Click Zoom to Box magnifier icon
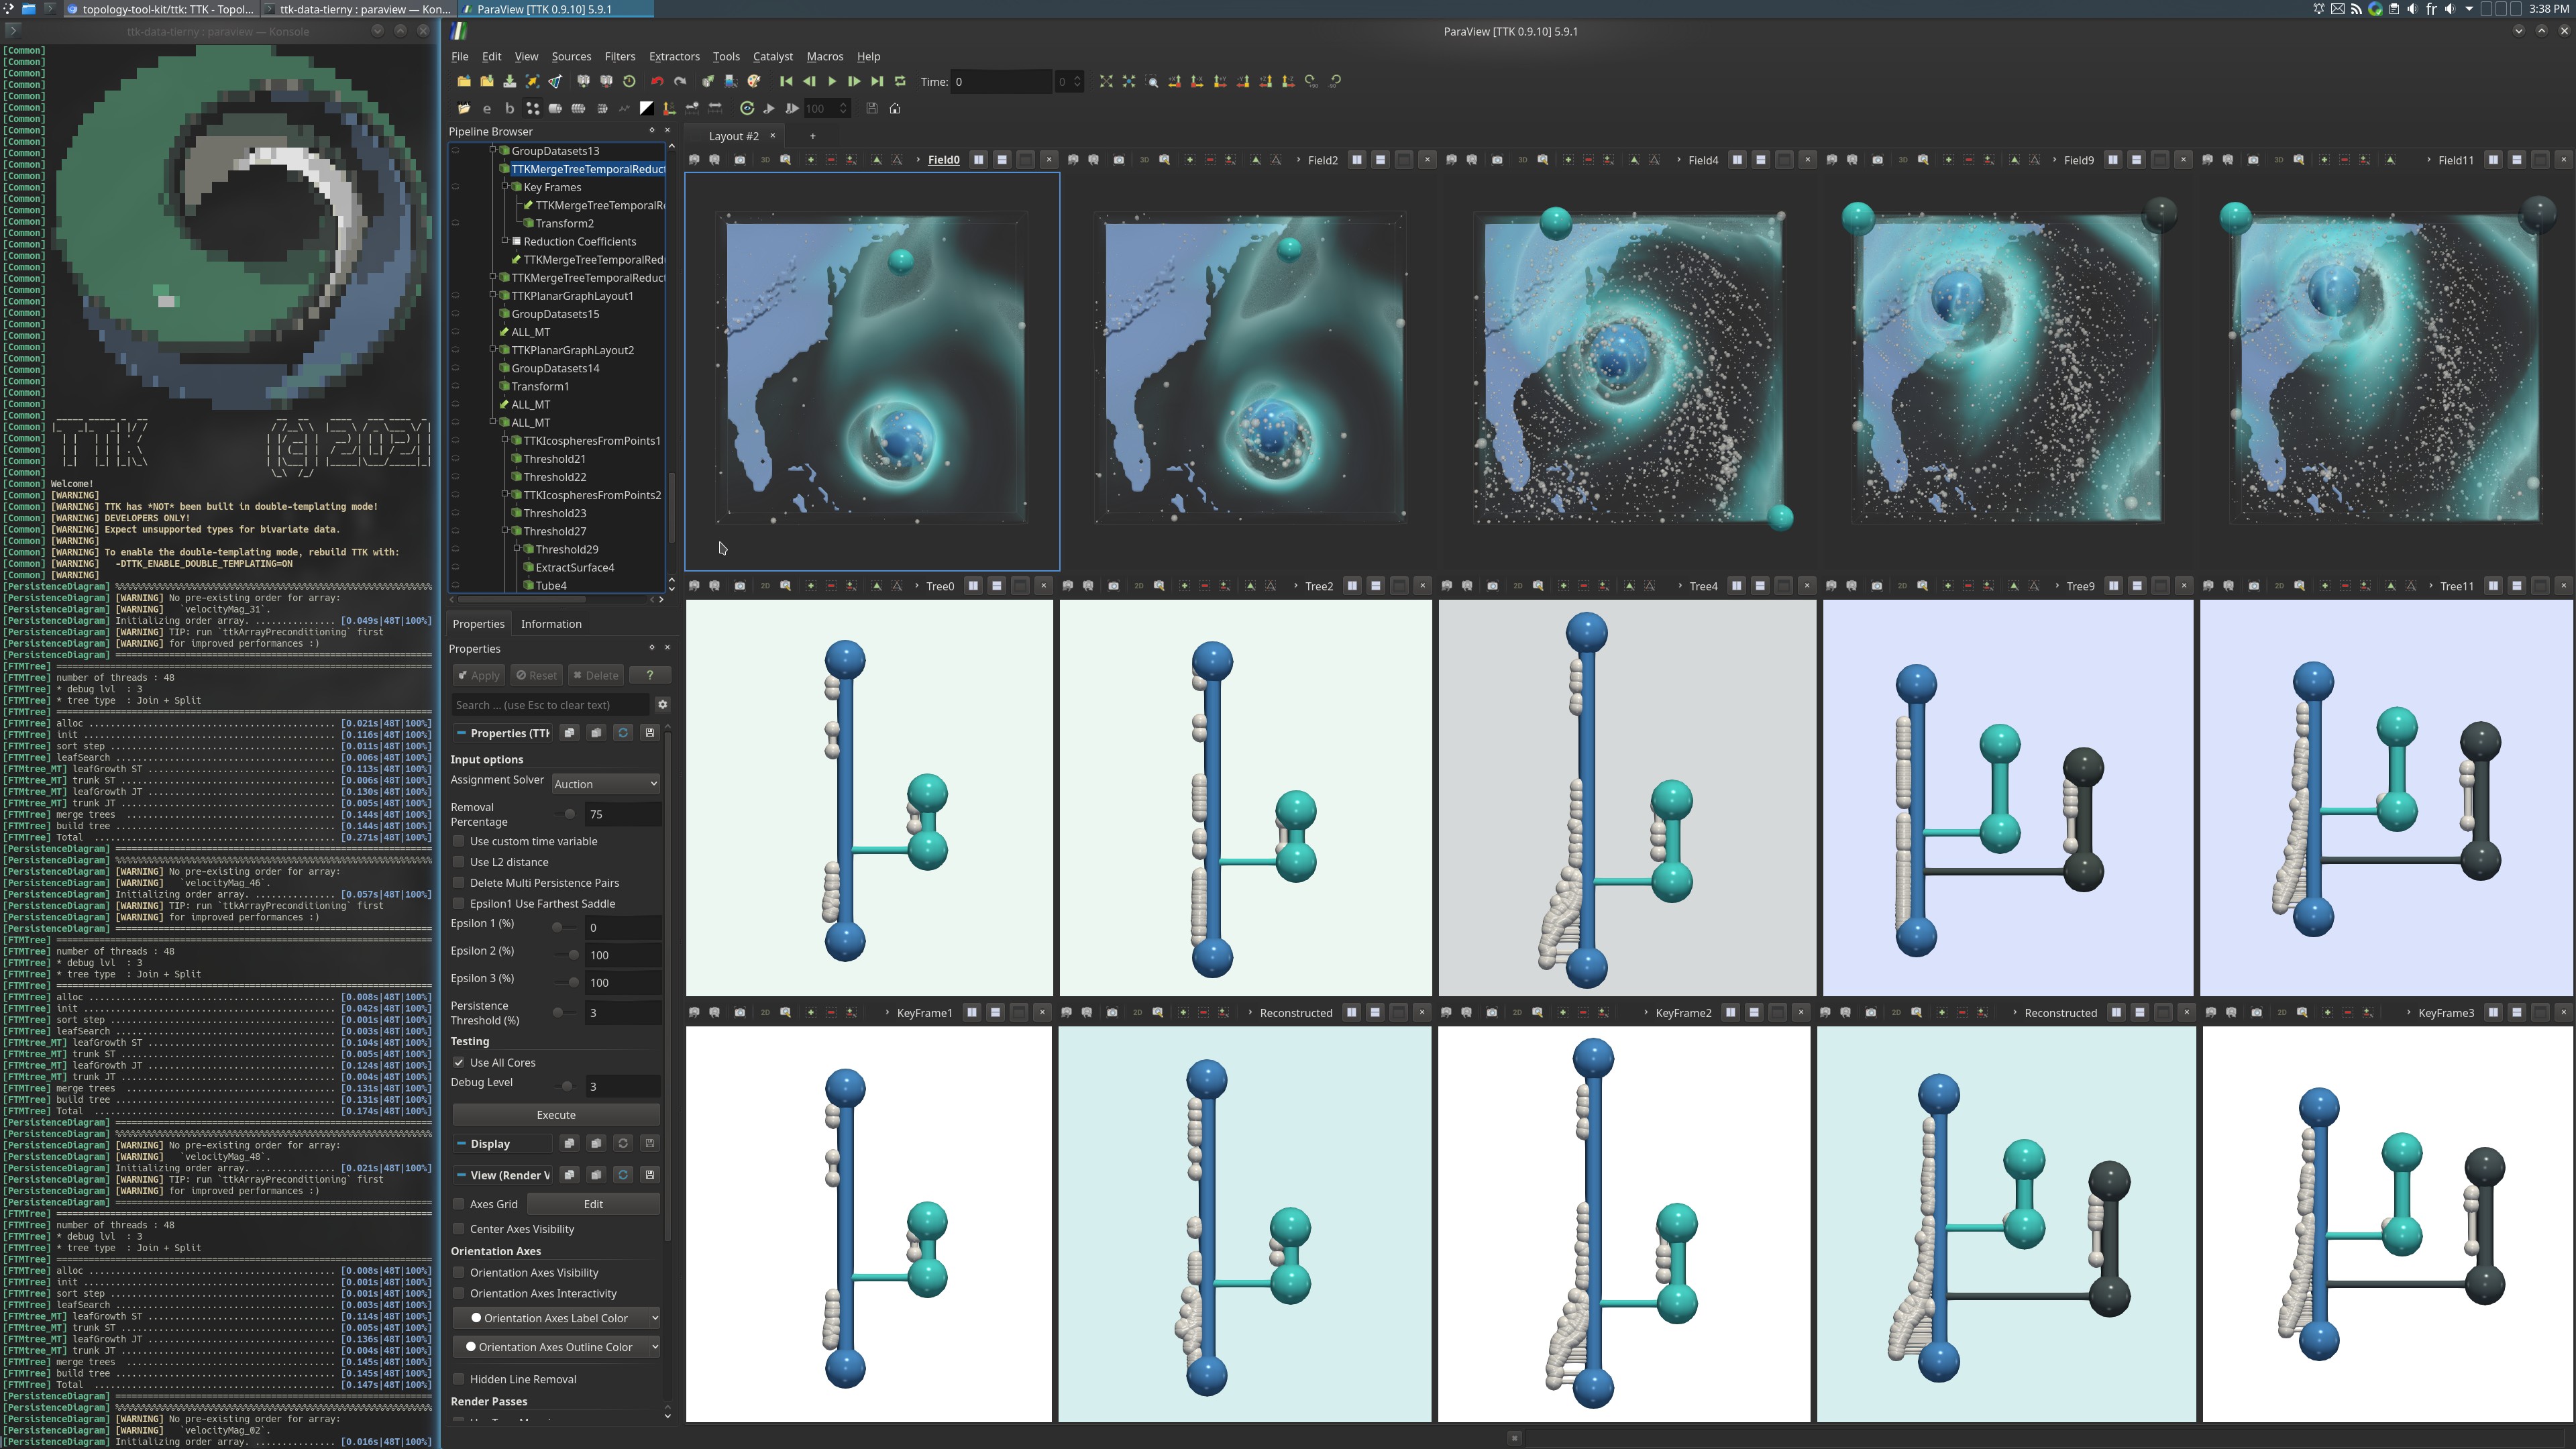2576x1449 pixels. [1152, 81]
